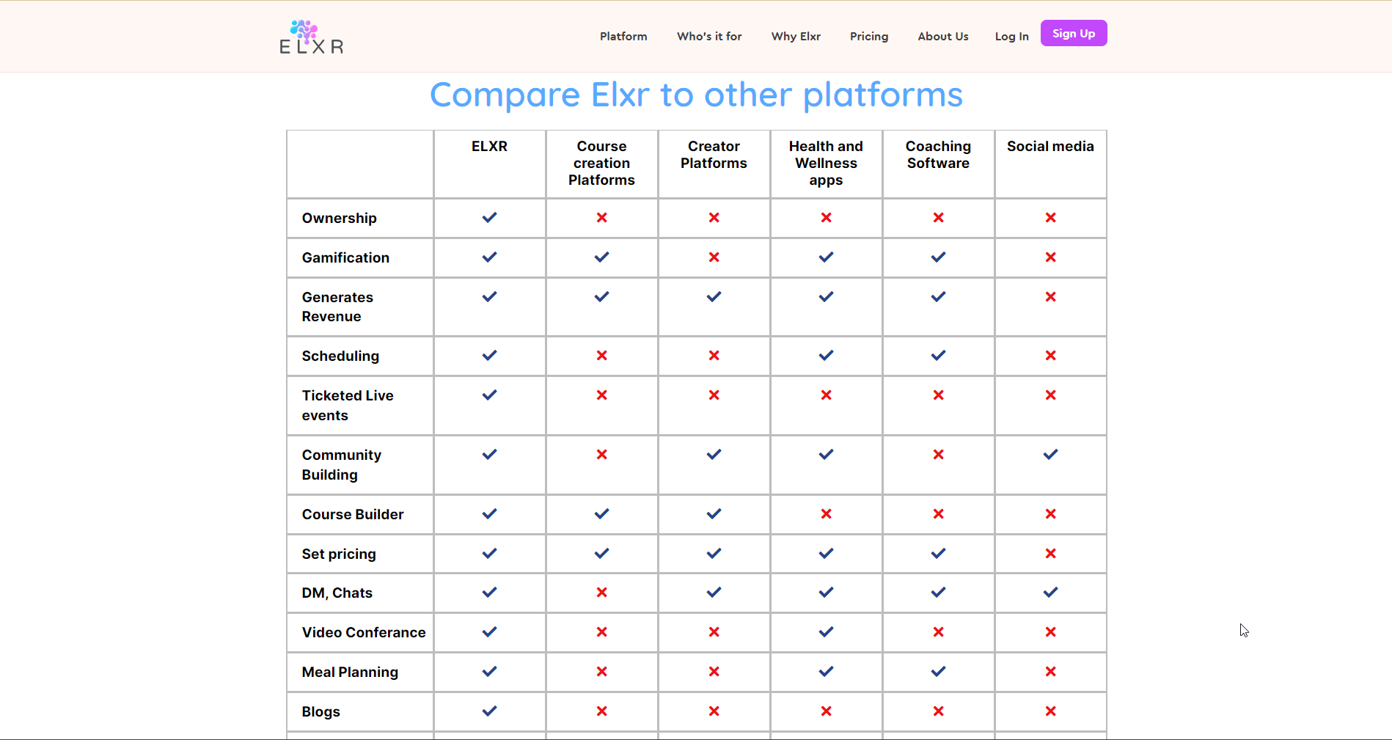Click the Coaching Software cross in Community Building row
Screen dimensions: 1392x740
coord(938,454)
